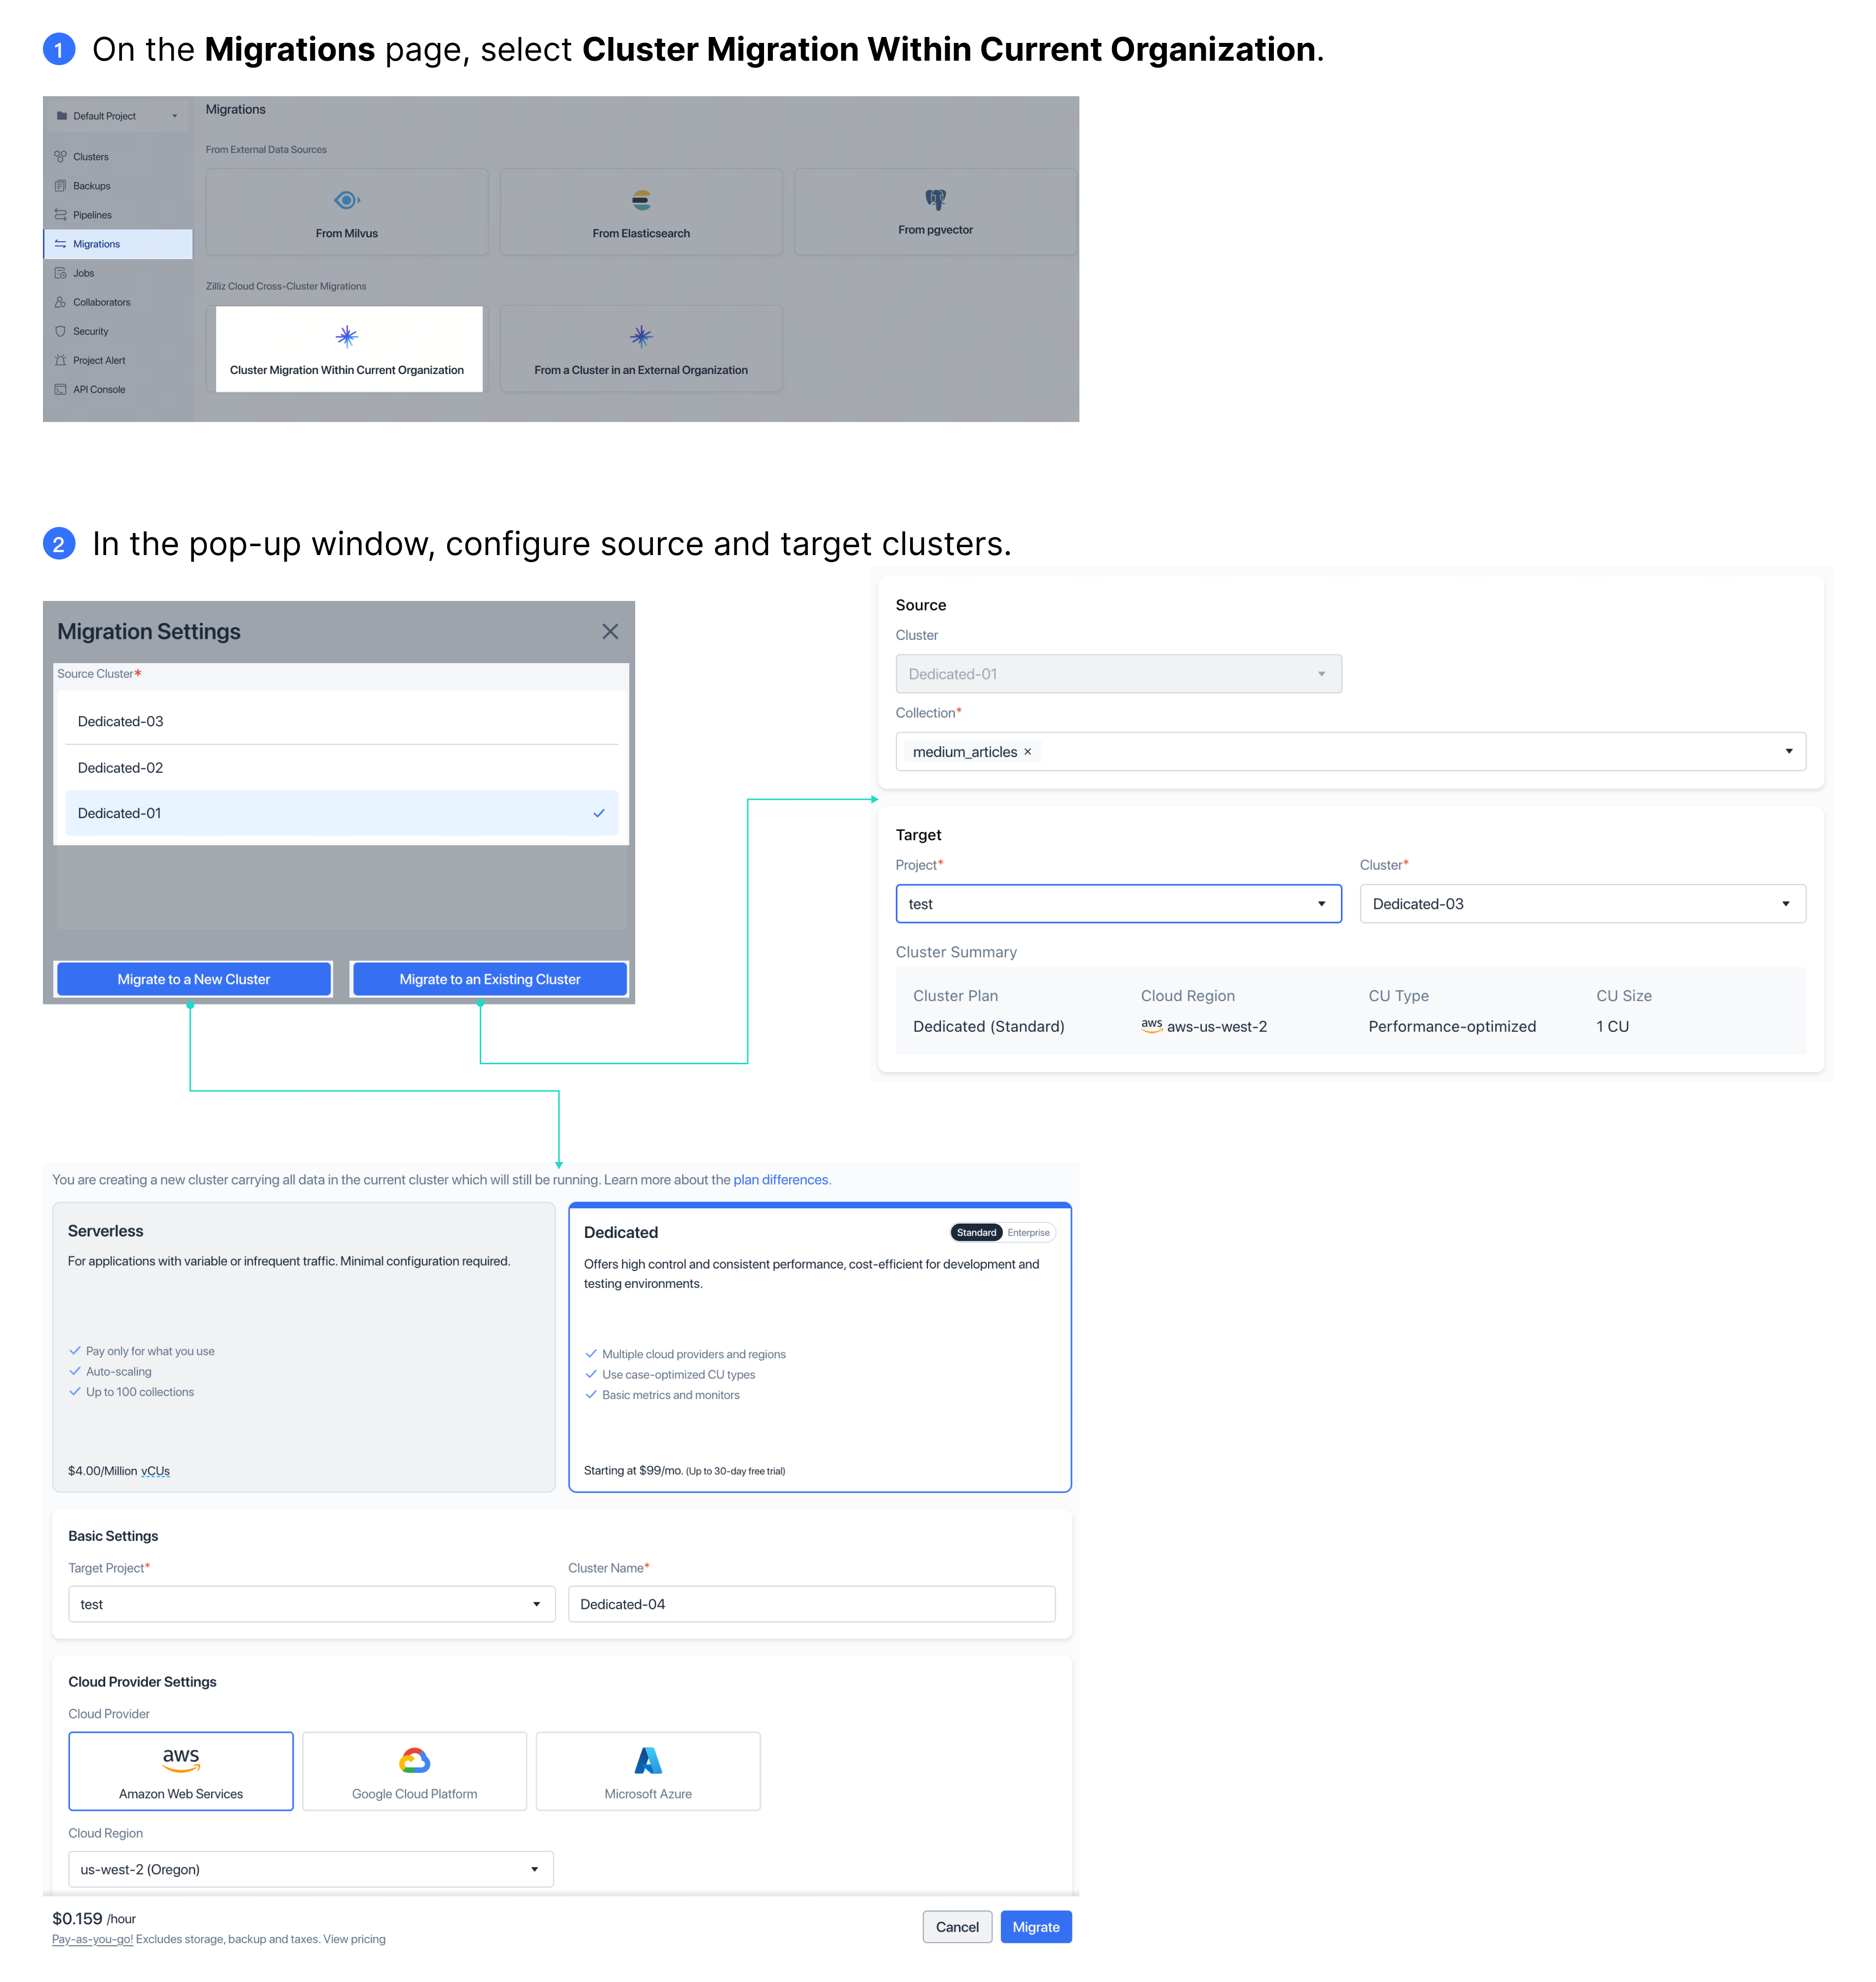Close the Migration Settings dialog
1876x1982 pixels.
pos(610,632)
